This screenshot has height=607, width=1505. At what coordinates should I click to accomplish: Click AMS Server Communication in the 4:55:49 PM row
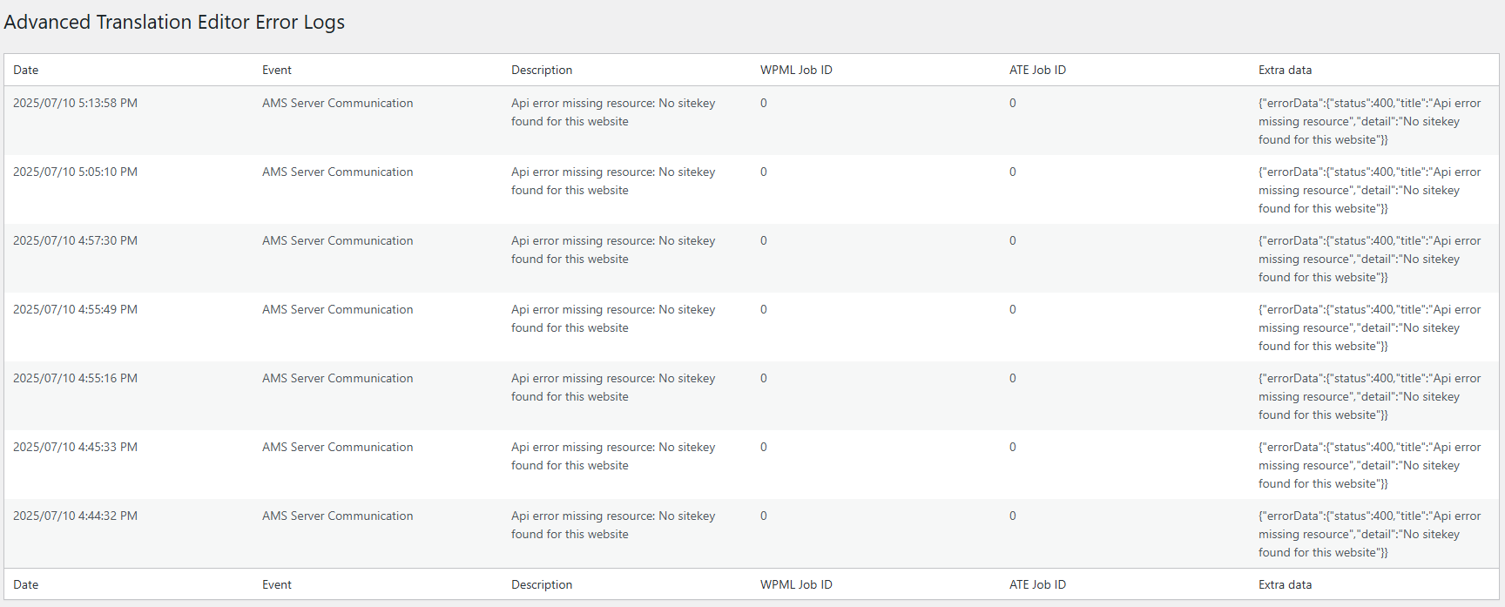(x=338, y=309)
